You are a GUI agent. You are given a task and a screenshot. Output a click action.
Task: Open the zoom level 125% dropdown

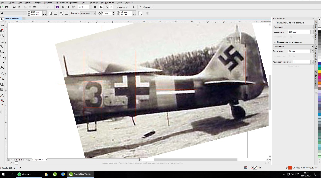click(91, 7)
